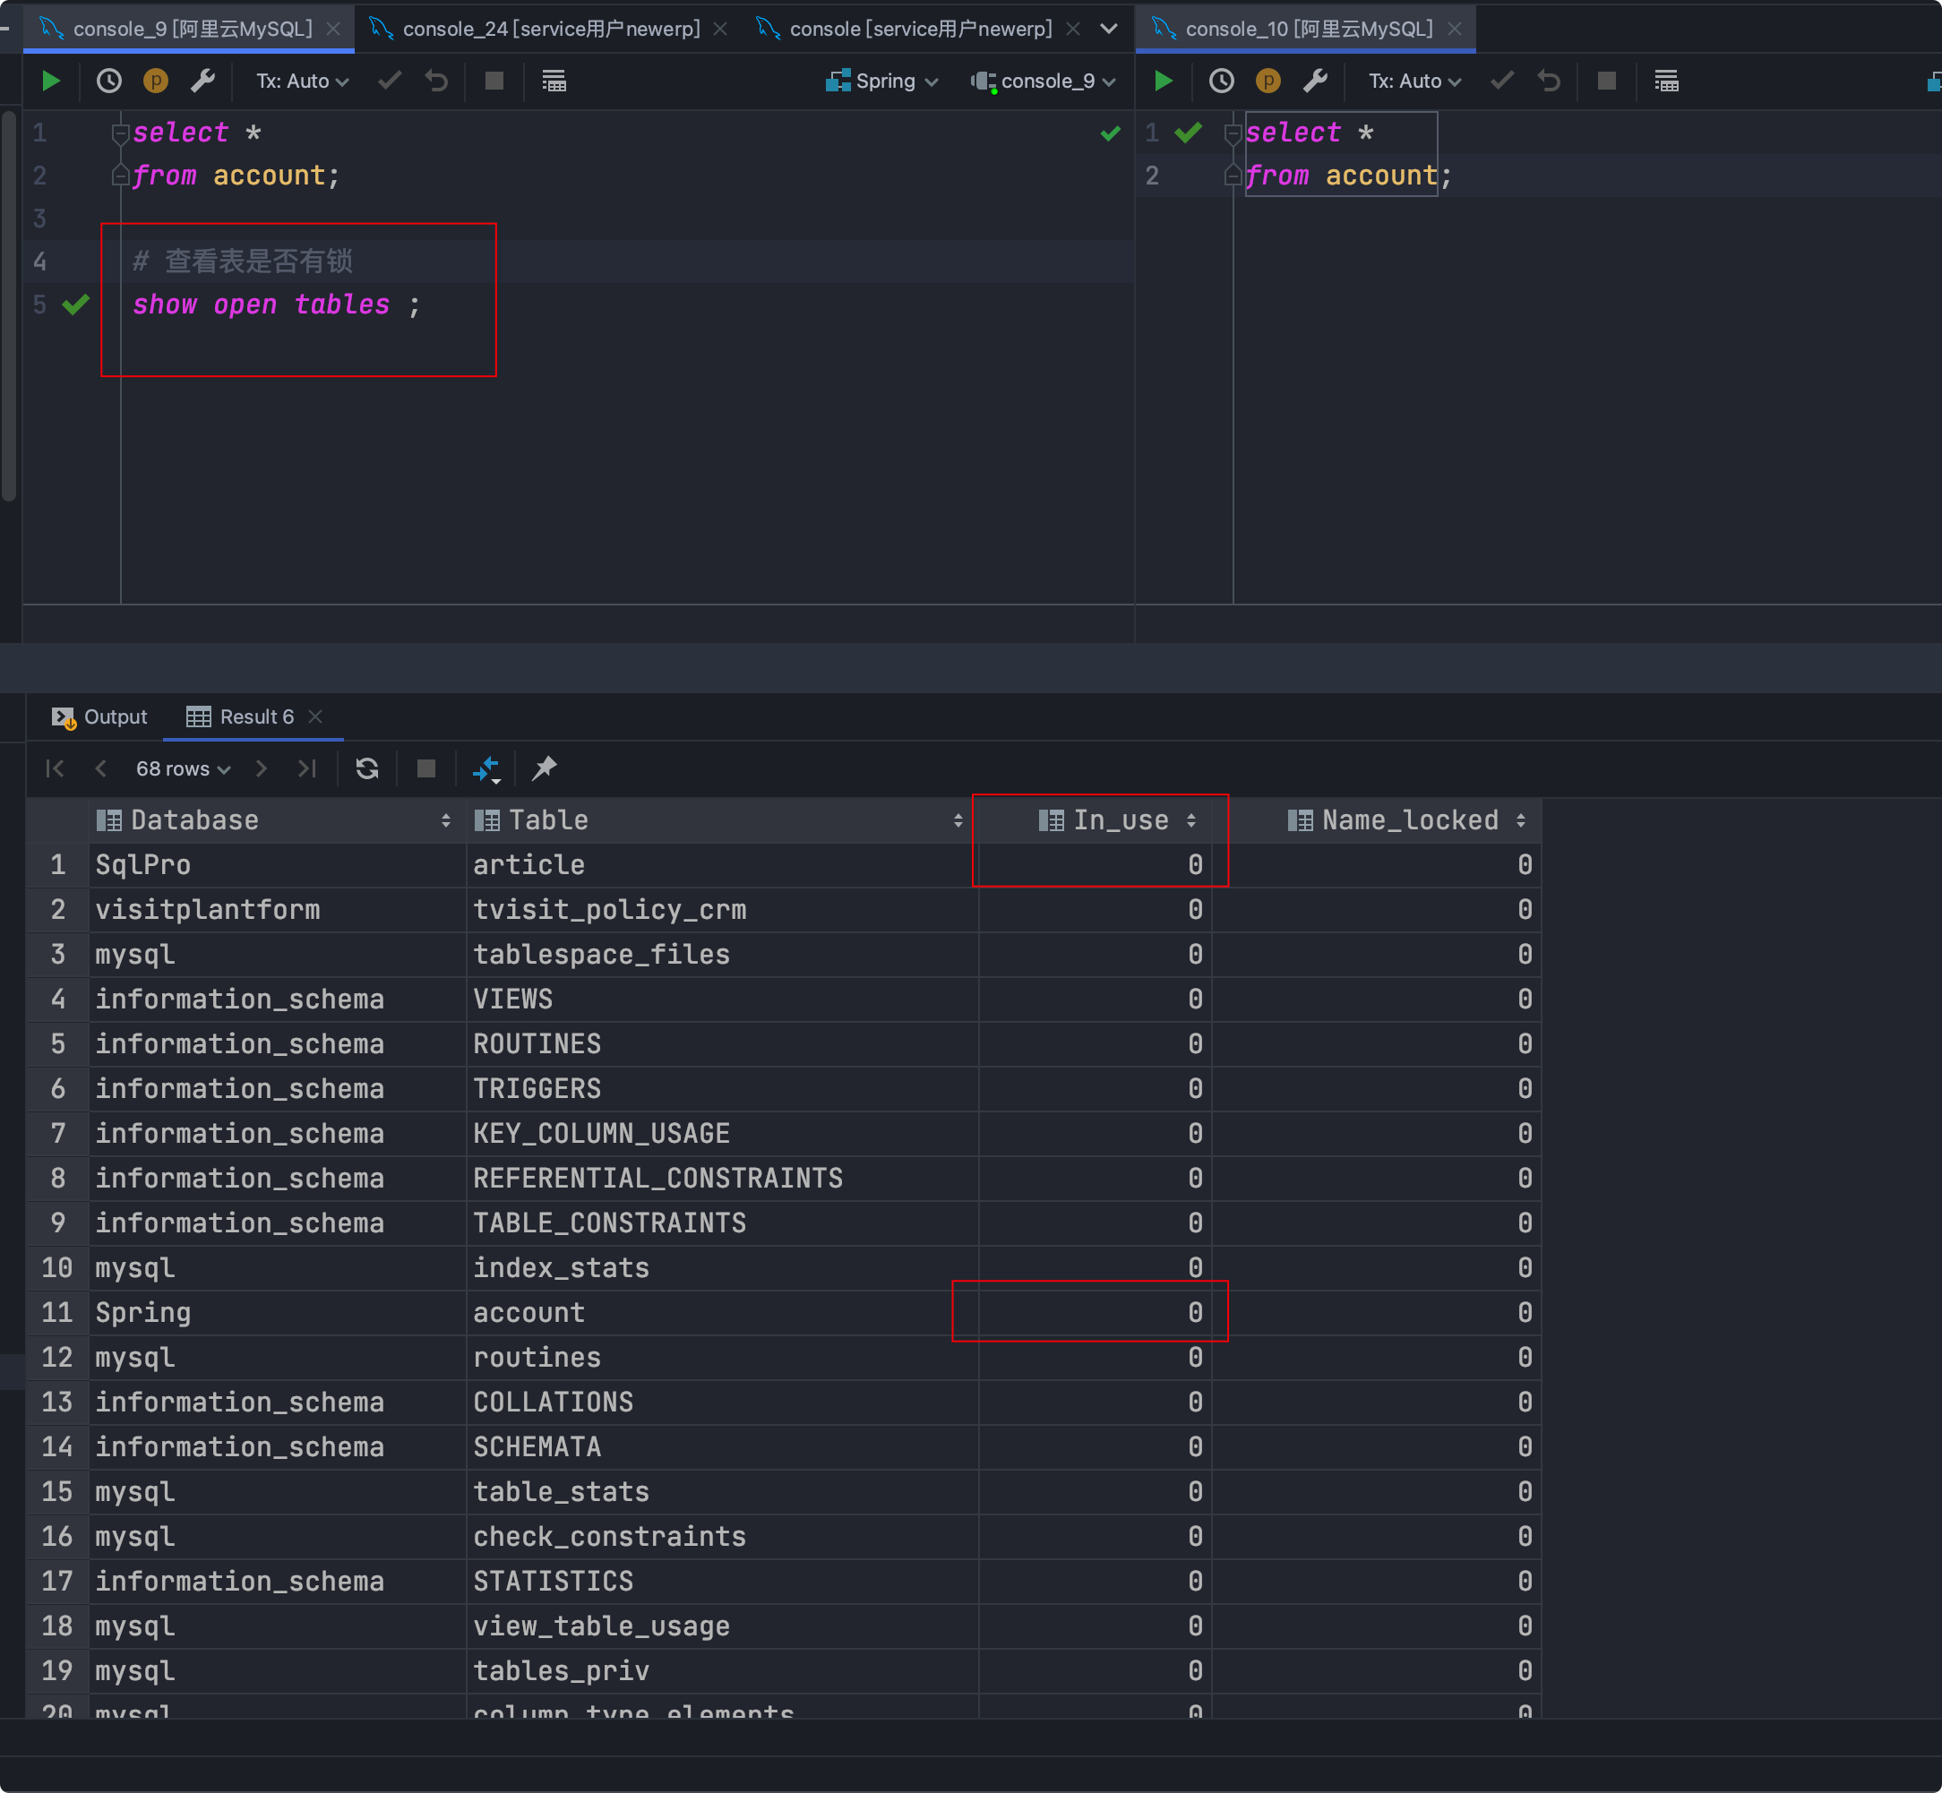Click the playground 'p' icon in left toolbar
This screenshot has width=1942, height=1793.
155,81
